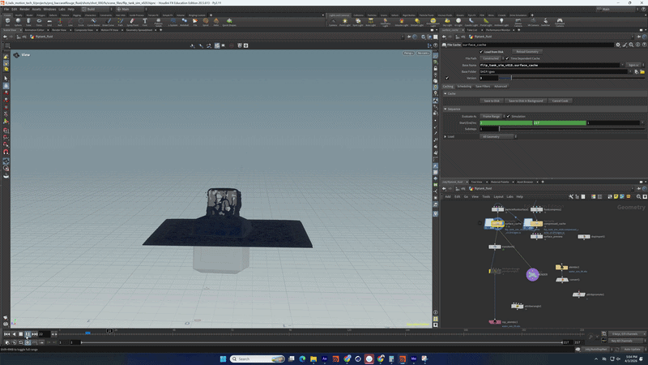
Task: Click the Version slider track
Action: [567, 78]
